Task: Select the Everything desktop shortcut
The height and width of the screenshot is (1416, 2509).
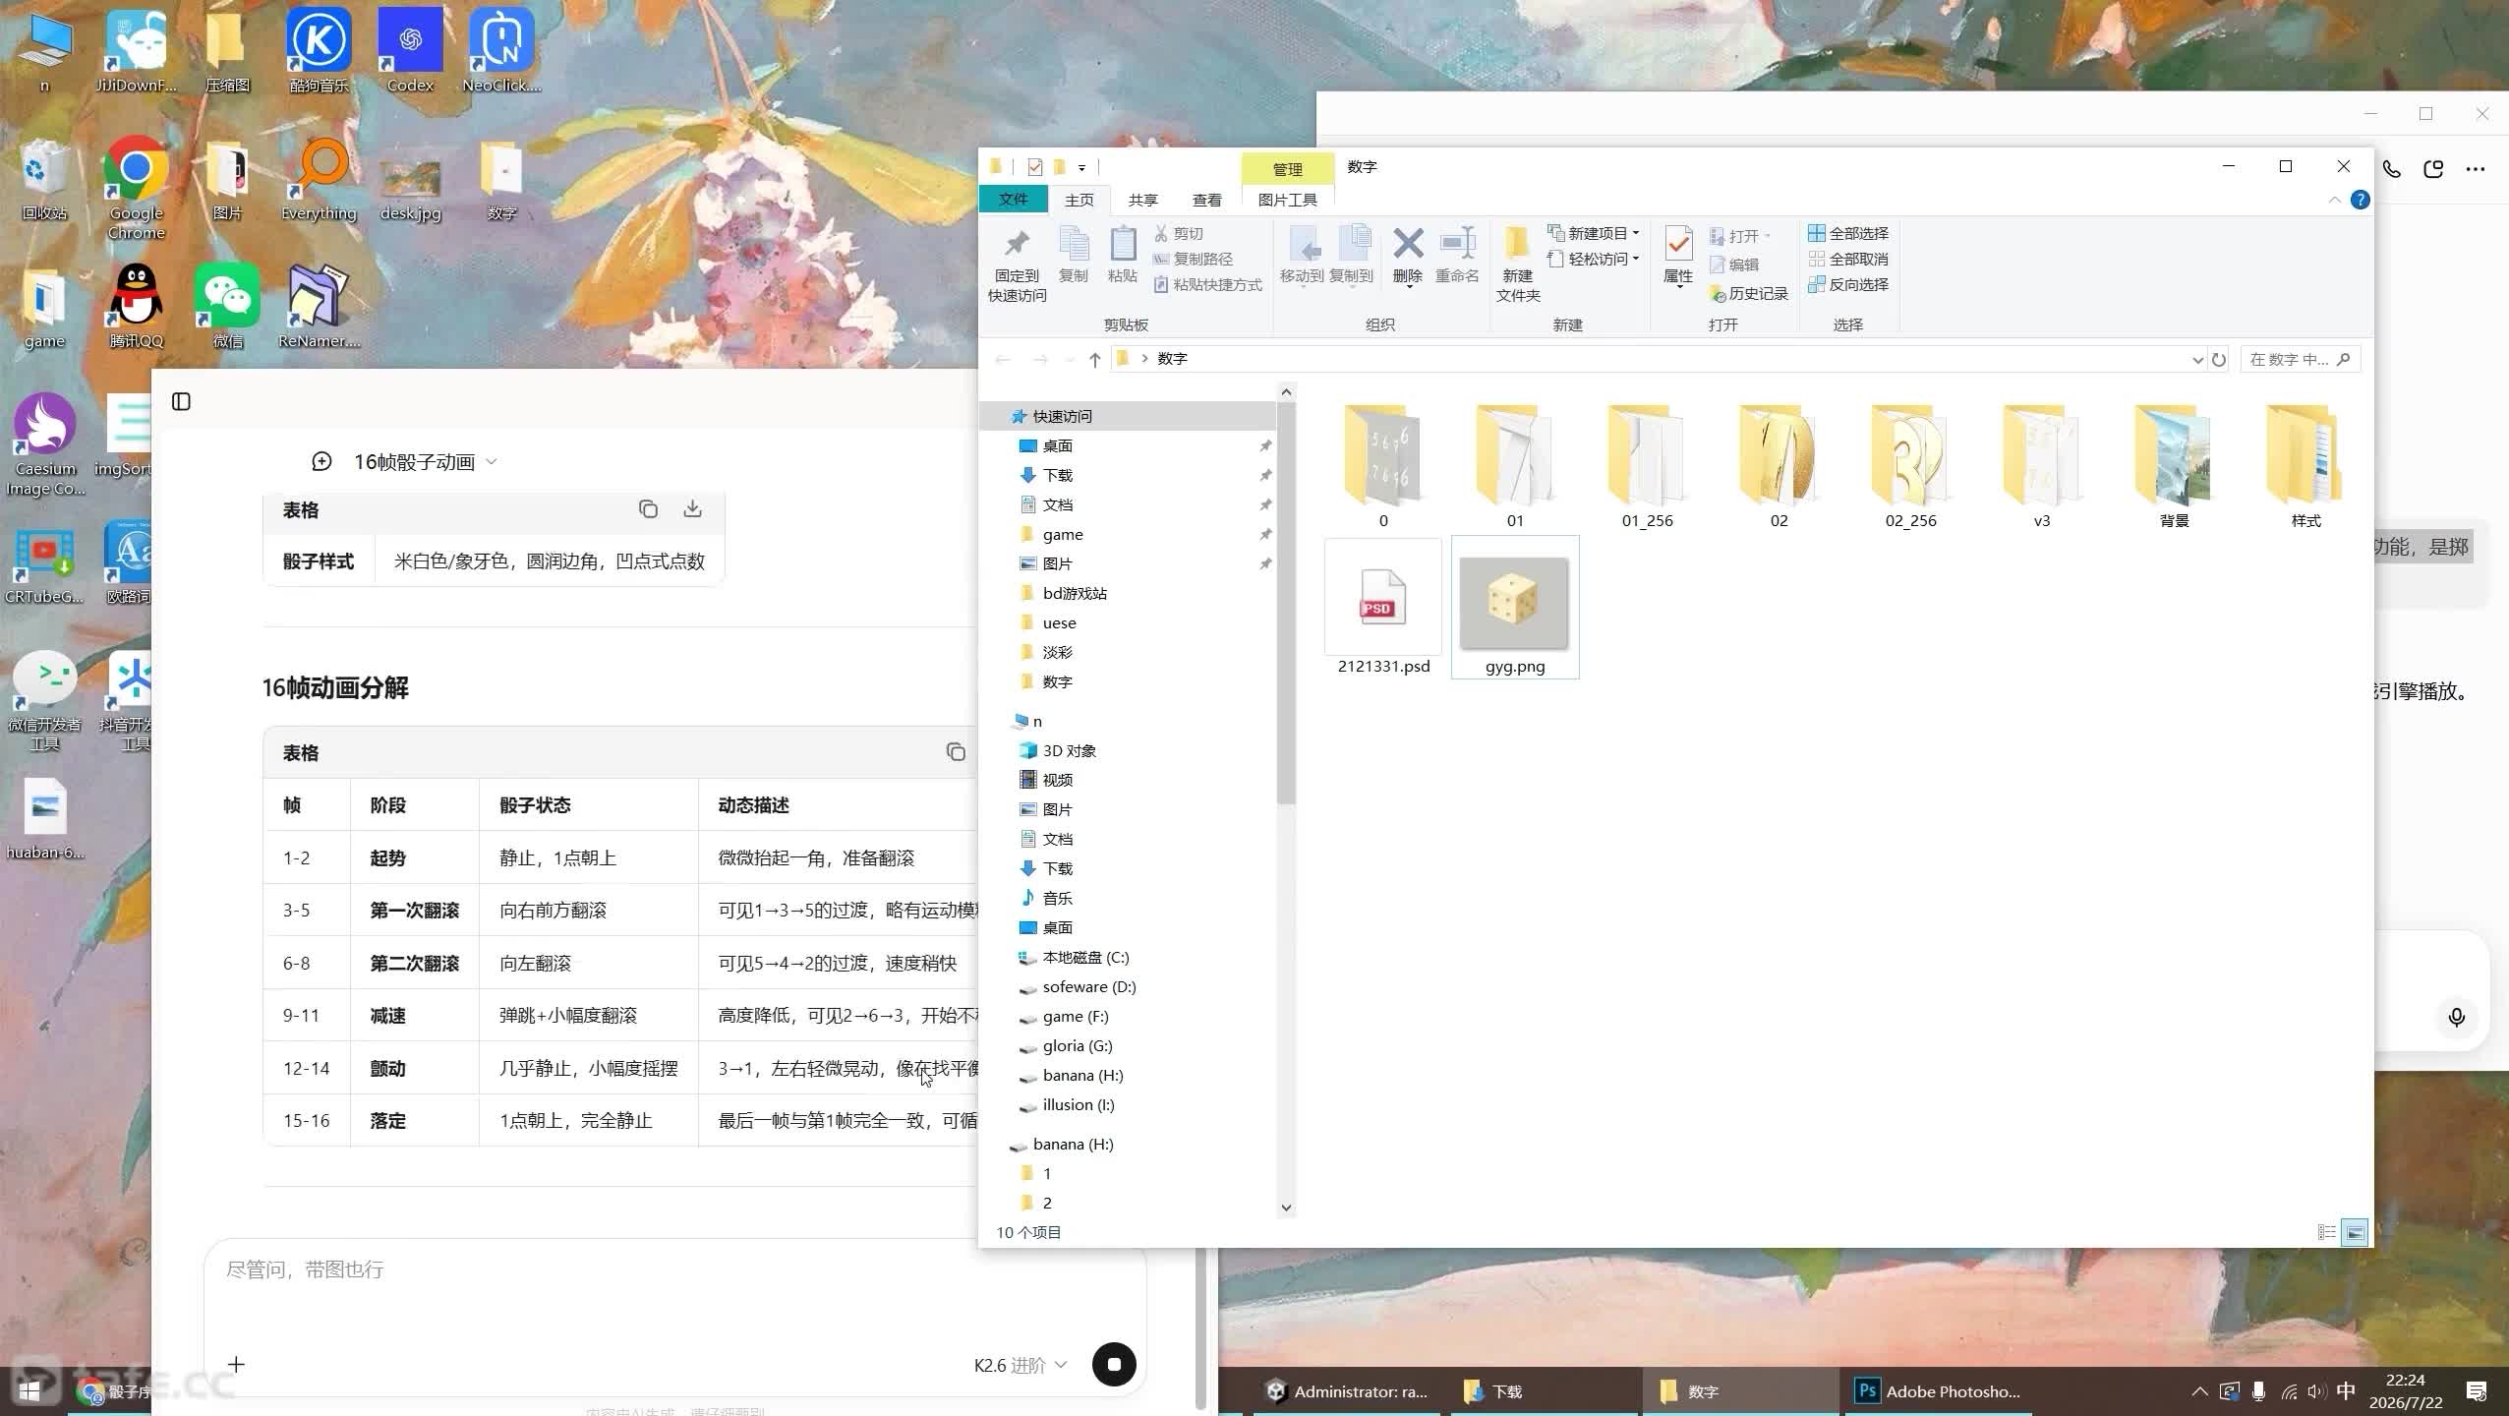Action: 319,179
